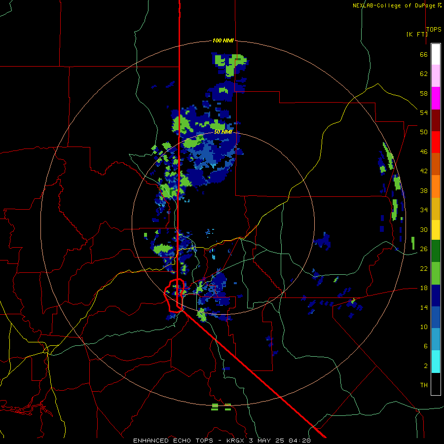Screen dimensions: 444x444
Task: Click legend value 58
Action: click(x=424, y=93)
